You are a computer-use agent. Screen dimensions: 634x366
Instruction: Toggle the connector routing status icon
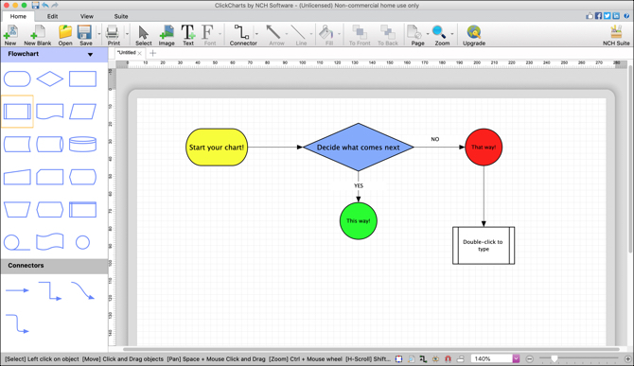(x=423, y=358)
